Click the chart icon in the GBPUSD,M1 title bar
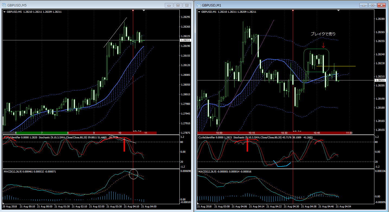 [x=199, y=5]
